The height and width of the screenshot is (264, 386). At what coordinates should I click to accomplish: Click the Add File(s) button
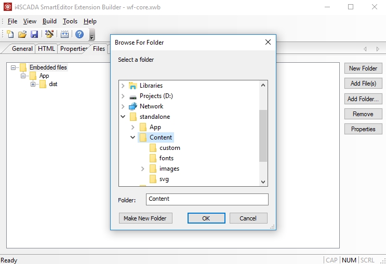[363, 84]
